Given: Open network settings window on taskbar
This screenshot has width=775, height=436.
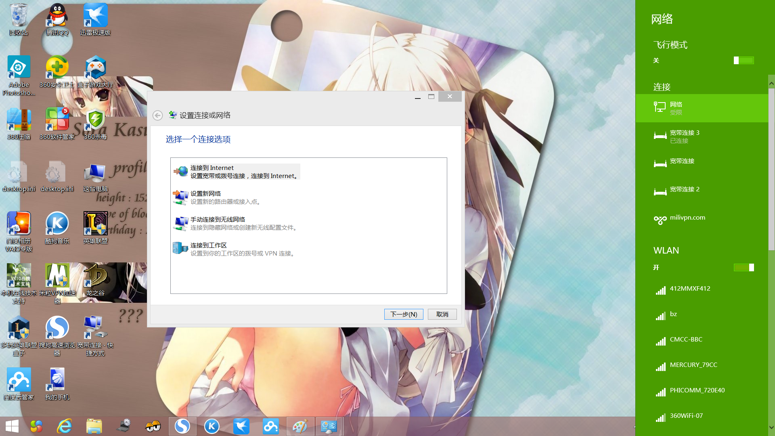Looking at the screenshot, I should tap(329, 426).
